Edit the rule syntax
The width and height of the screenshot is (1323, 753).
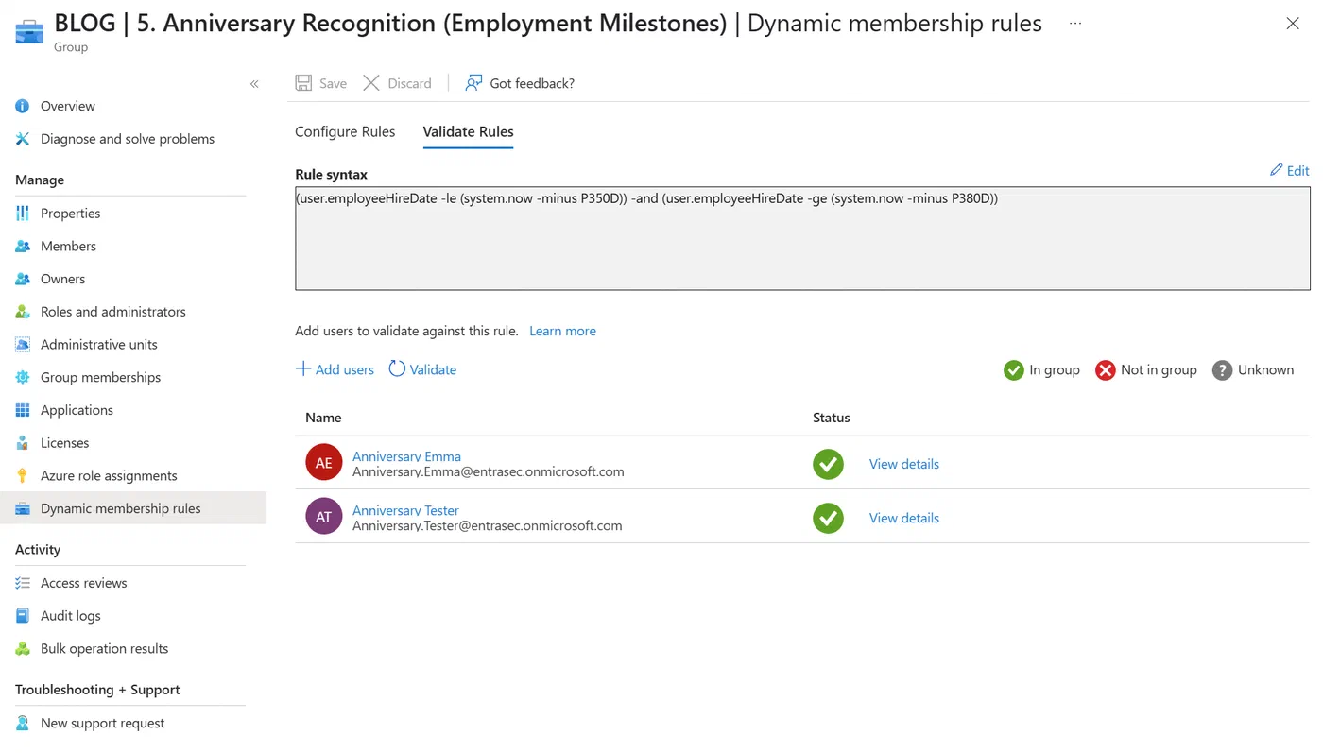[x=1290, y=170]
